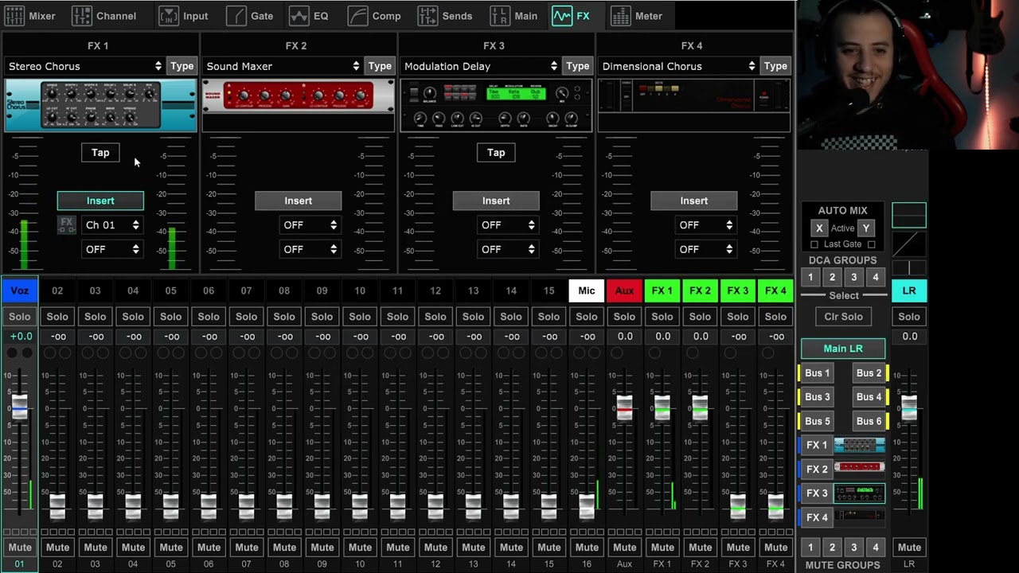Click the +0.0 level readout on Voz
The width and height of the screenshot is (1019, 573).
click(x=19, y=337)
